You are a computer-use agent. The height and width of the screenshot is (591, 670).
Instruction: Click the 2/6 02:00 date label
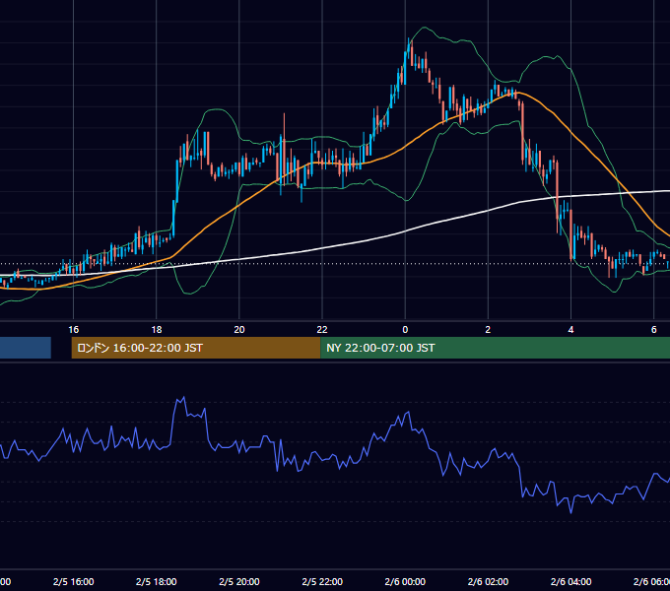click(x=488, y=581)
